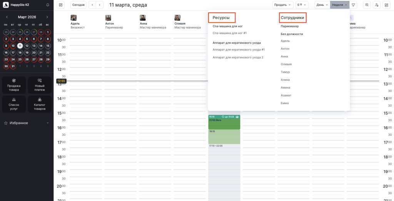Go to previous day arrow

[92, 5]
